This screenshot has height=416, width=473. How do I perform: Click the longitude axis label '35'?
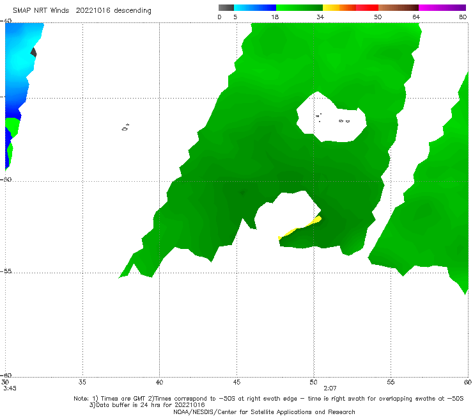tap(82, 382)
